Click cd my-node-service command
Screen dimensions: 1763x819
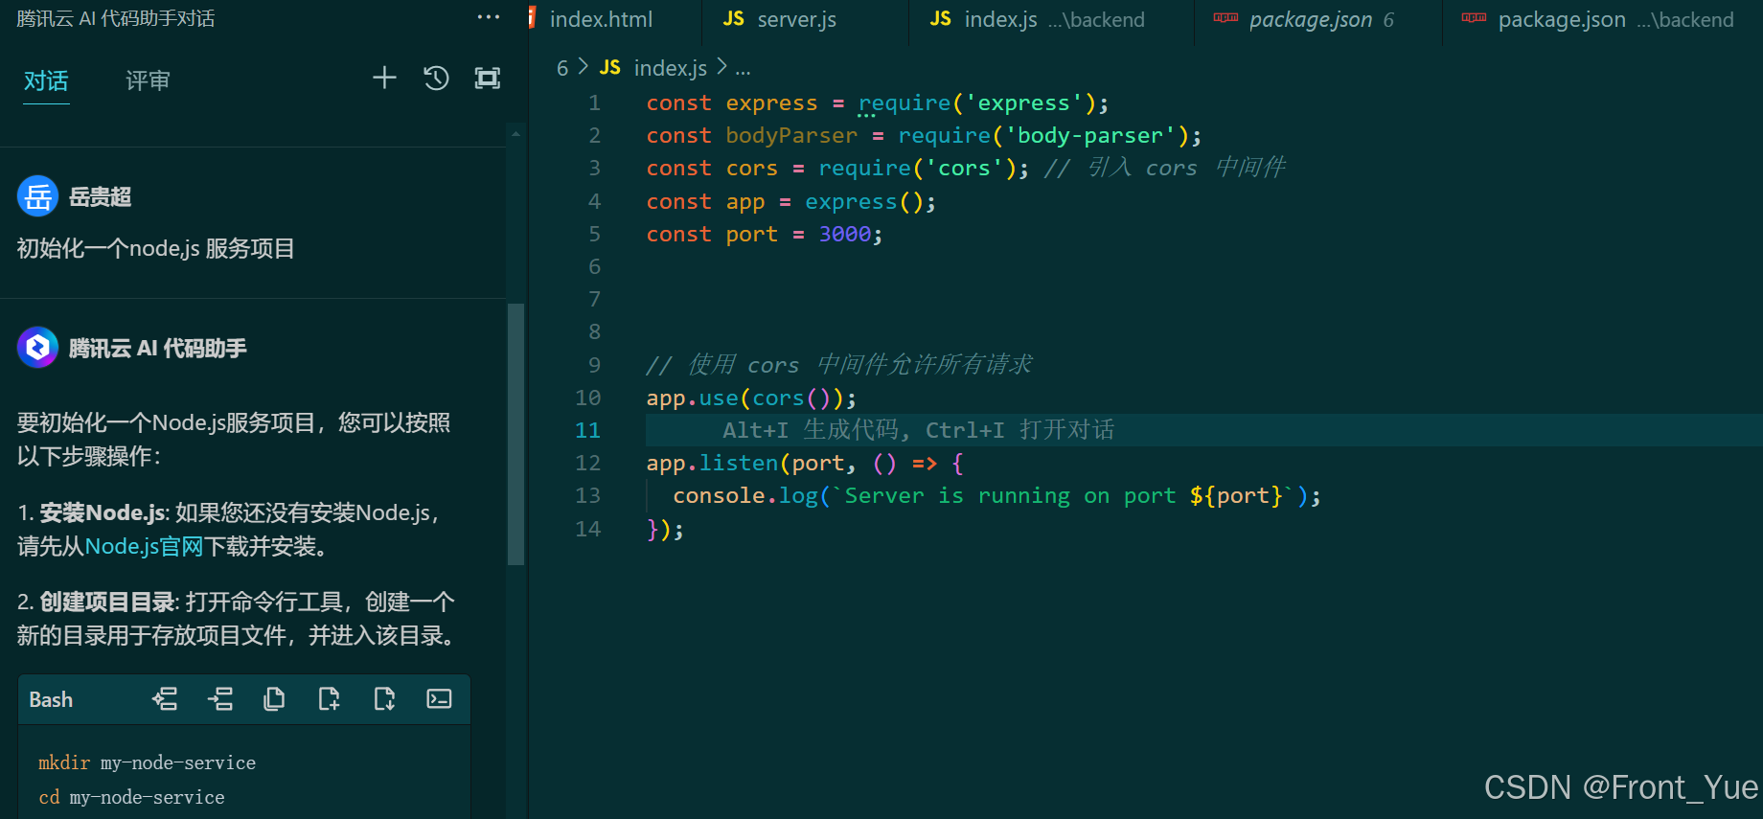[x=131, y=797]
